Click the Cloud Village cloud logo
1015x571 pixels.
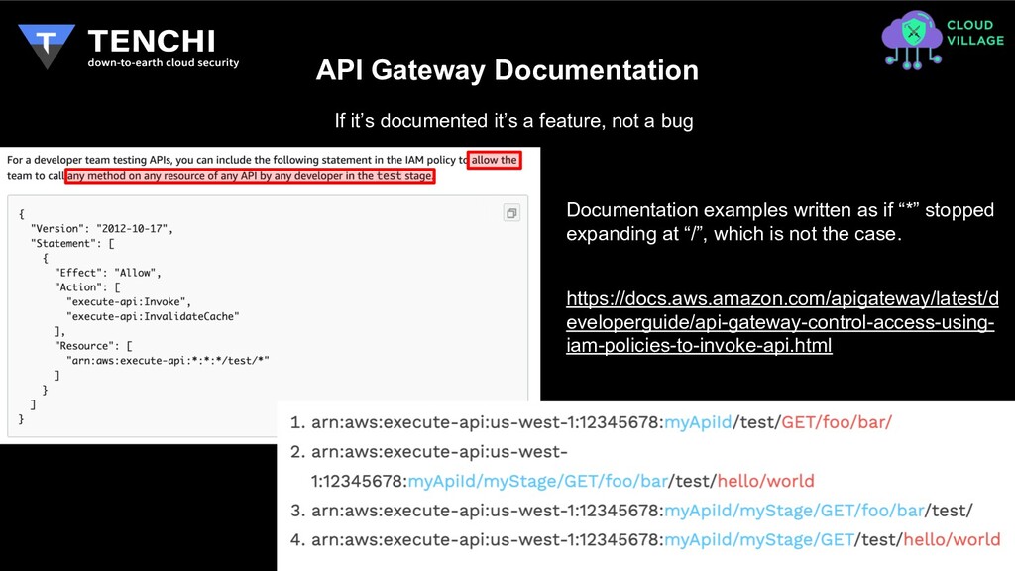(912, 40)
